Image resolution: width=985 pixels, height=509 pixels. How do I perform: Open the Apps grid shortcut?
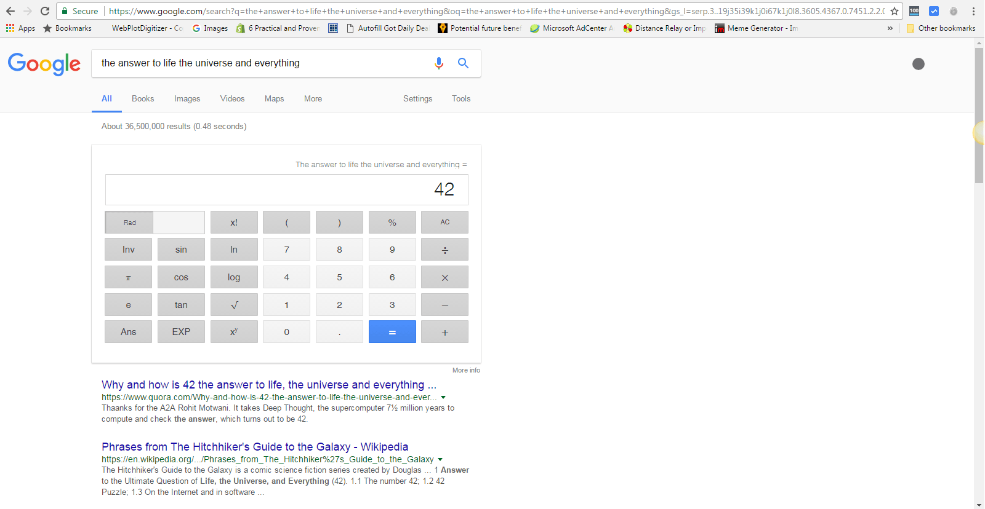pyautogui.click(x=20, y=28)
